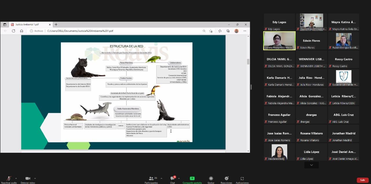Screen dimensions: 371x184
Task: Go to browser home page
Action: (x=21, y=31)
